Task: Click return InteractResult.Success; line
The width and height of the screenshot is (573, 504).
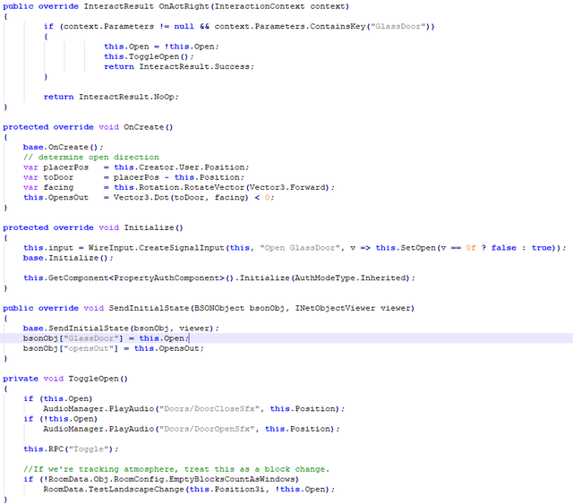Action: [179, 66]
